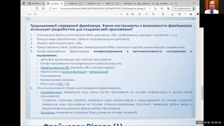Fit the PDF page to width

pos(133,14)
